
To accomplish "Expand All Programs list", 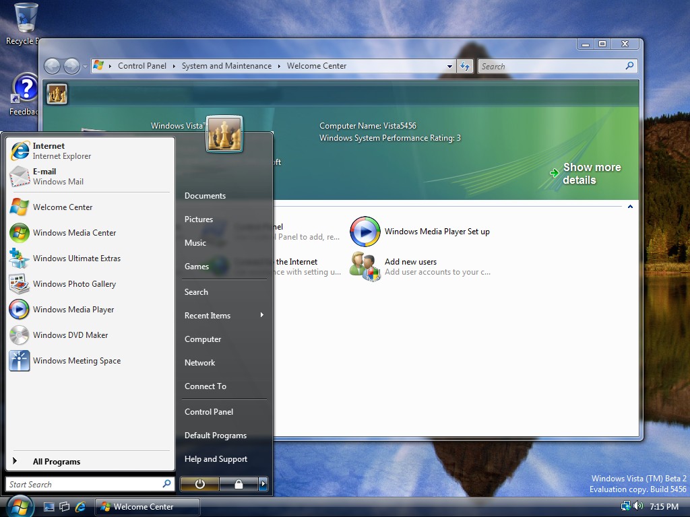I will 90,461.
